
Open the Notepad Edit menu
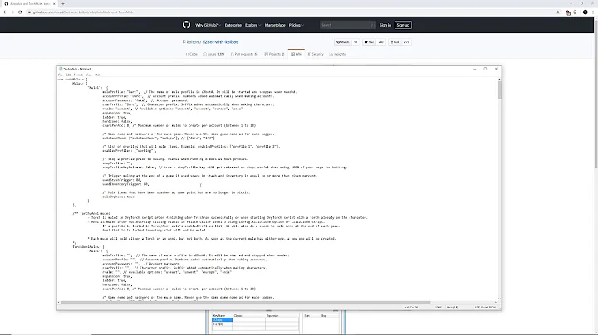(x=68, y=75)
